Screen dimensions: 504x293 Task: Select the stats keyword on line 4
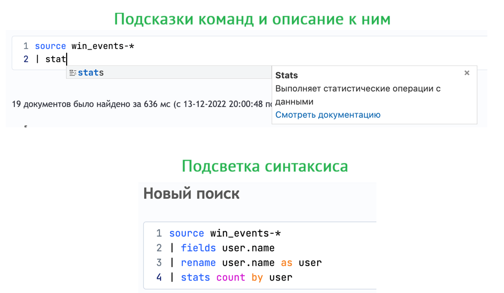click(x=195, y=277)
